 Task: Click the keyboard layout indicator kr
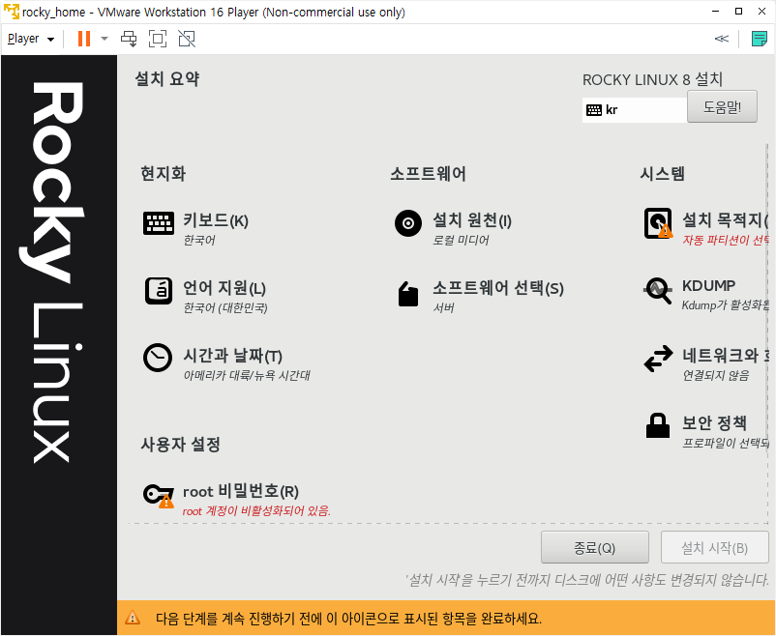click(635, 110)
